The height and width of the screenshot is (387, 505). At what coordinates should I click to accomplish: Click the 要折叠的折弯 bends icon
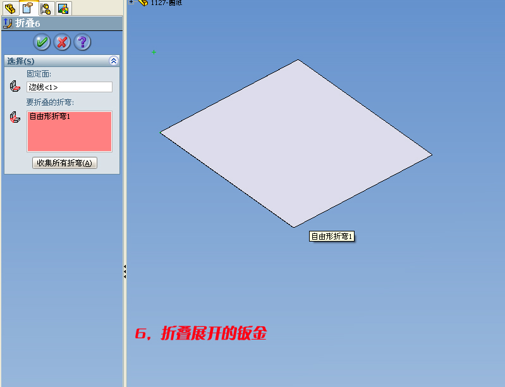(x=15, y=117)
